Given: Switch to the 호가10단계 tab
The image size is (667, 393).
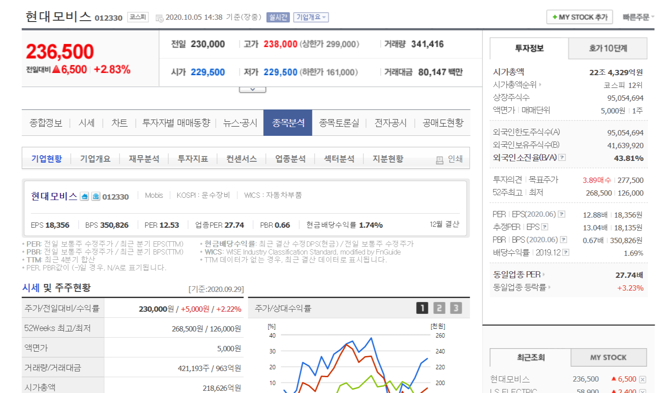Looking at the screenshot, I should tap(608, 48).
